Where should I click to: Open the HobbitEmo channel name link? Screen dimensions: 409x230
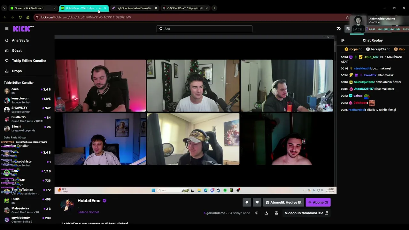89,201
